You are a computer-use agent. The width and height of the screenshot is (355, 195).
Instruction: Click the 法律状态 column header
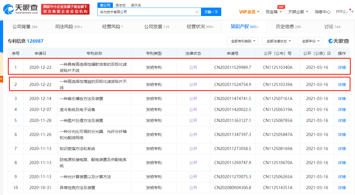(193, 53)
